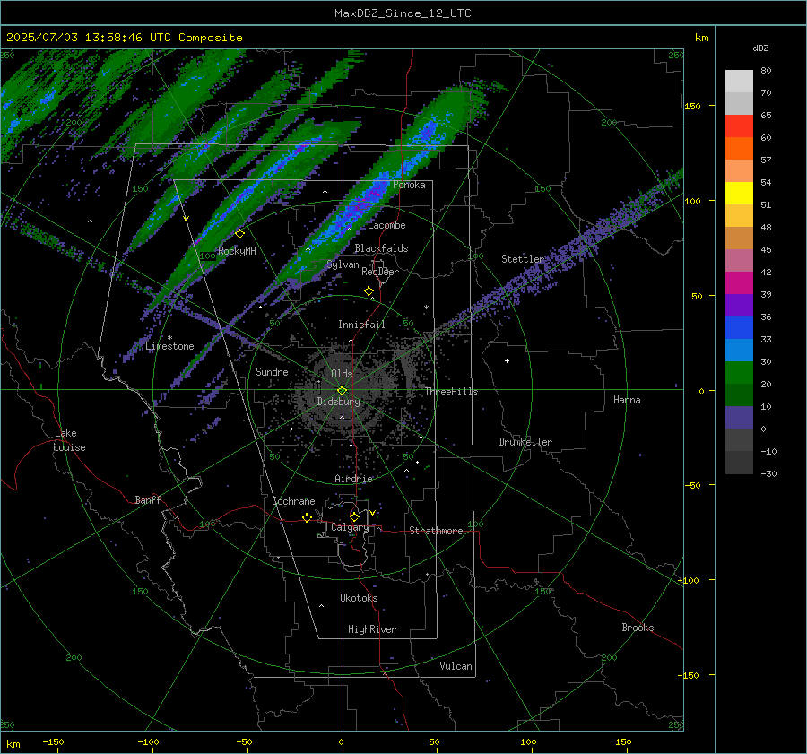Image resolution: width=807 pixels, height=754 pixels.
Task: Select the magenta 39-42 dBZ legend swatch
Action: coord(739,283)
